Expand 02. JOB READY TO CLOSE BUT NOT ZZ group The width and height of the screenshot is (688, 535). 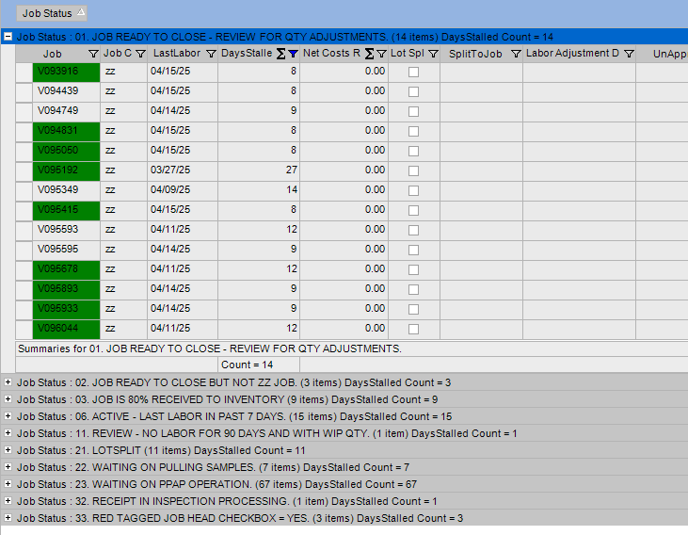(8, 382)
